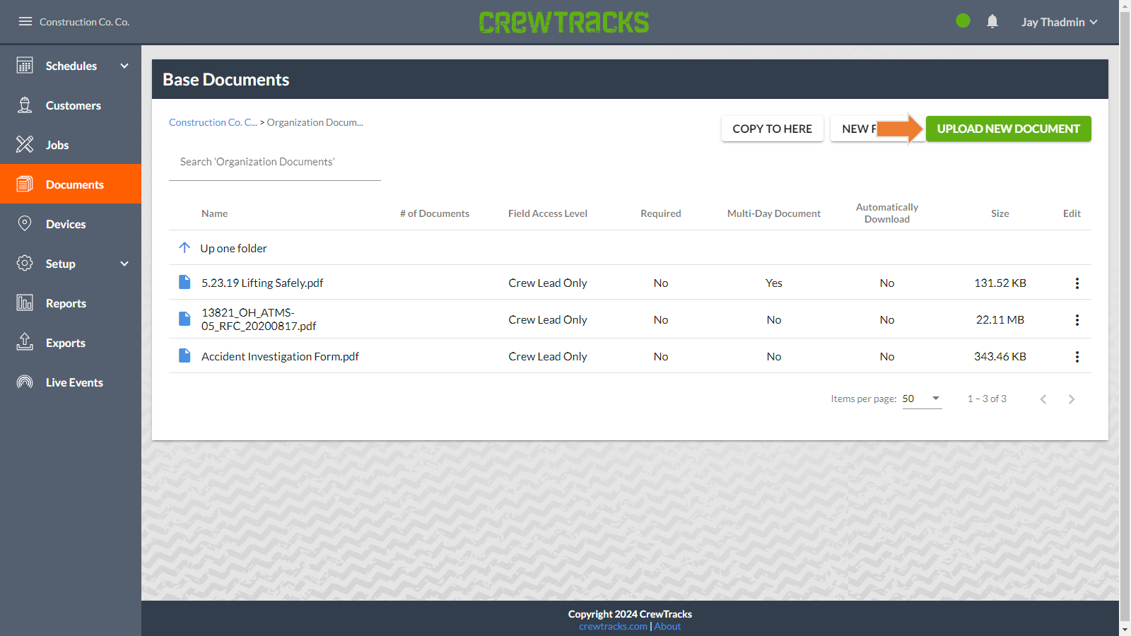Click the Documents sidebar icon
Screen dimensions: 1131x636
25,184
